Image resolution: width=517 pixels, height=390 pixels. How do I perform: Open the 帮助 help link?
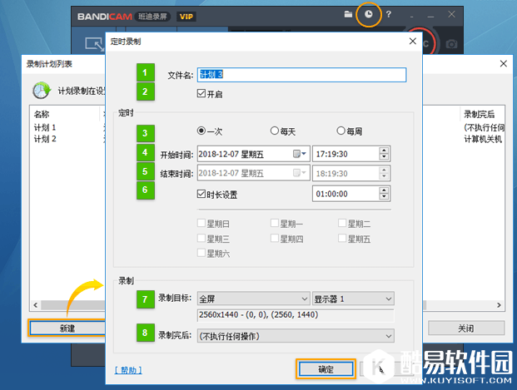(x=127, y=370)
